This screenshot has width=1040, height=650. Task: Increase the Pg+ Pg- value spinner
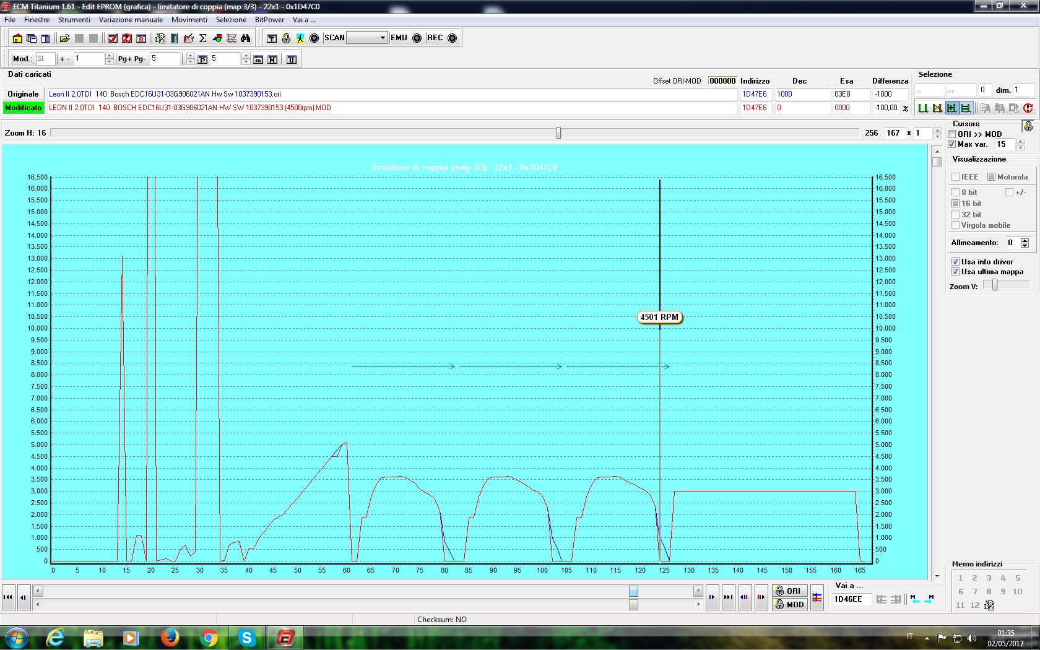[x=190, y=56]
